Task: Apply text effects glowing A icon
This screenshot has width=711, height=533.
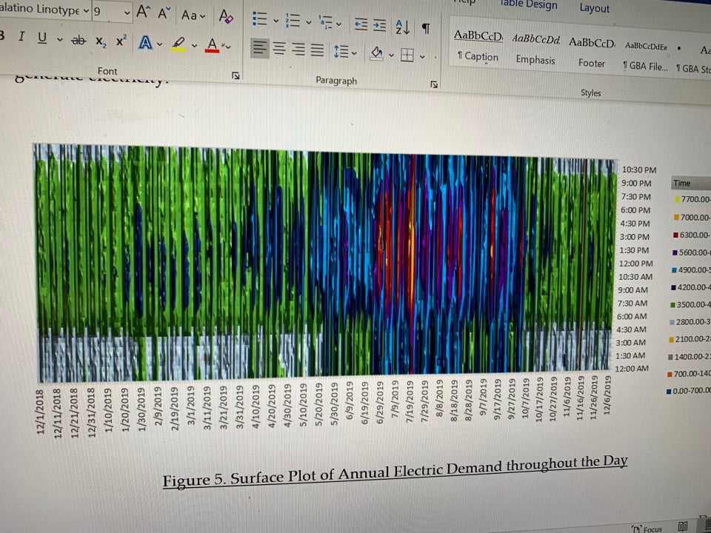Action: pyautogui.click(x=145, y=43)
